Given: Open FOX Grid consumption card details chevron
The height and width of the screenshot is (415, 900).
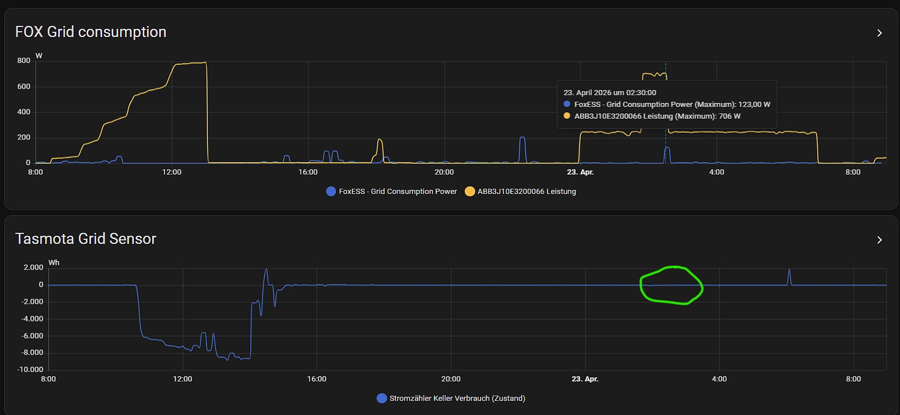Looking at the screenshot, I should (x=879, y=33).
